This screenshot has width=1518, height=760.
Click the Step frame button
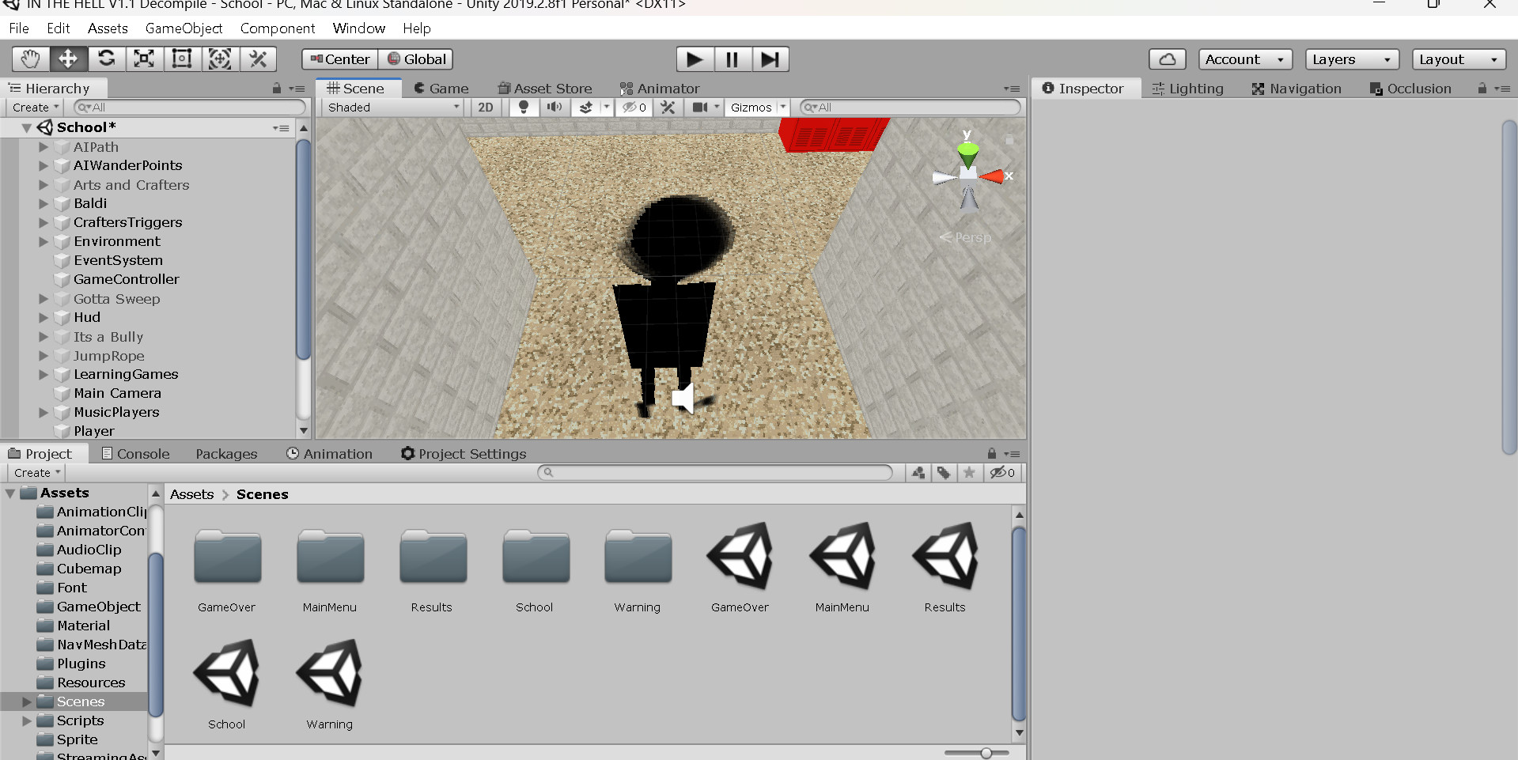coord(770,59)
